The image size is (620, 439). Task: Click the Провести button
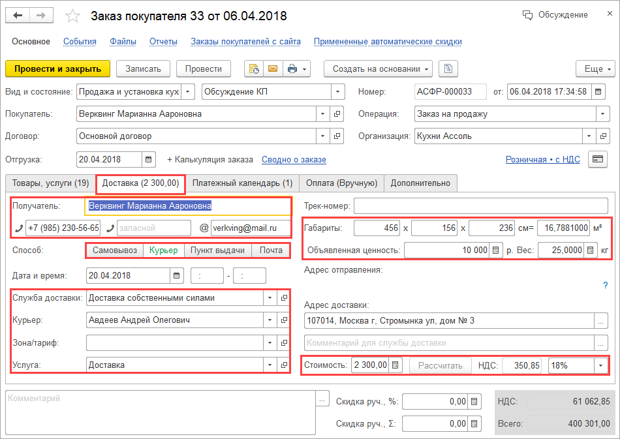(x=204, y=68)
